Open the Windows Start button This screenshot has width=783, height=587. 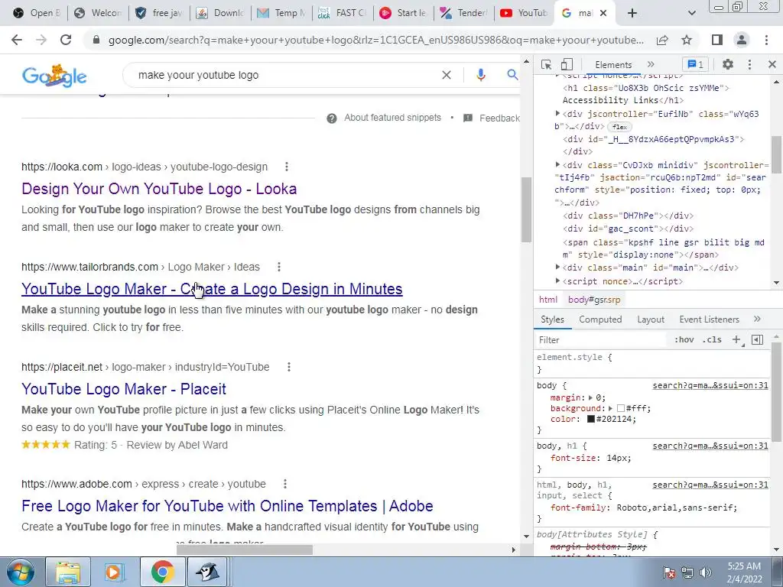coord(21,572)
